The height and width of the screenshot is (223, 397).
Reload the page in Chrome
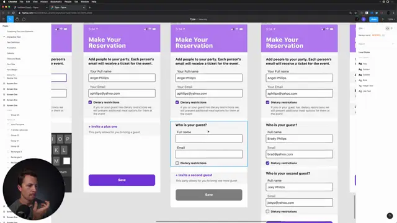point(13,13)
